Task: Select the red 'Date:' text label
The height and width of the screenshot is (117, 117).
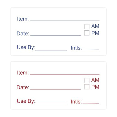Action: pos(23,87)
